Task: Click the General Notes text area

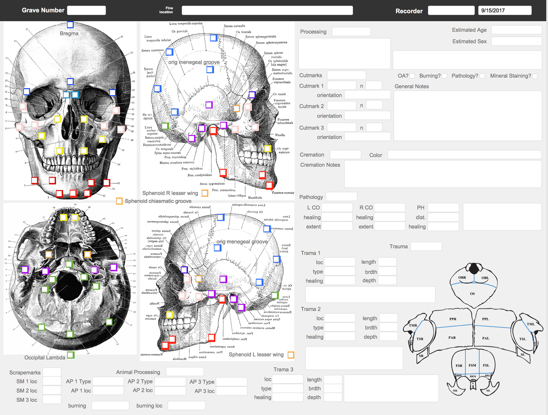Action: click(468, 115)
